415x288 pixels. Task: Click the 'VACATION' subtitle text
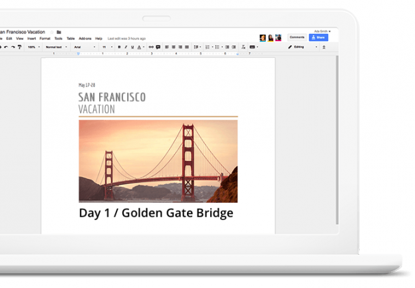(x=96, y=109)
